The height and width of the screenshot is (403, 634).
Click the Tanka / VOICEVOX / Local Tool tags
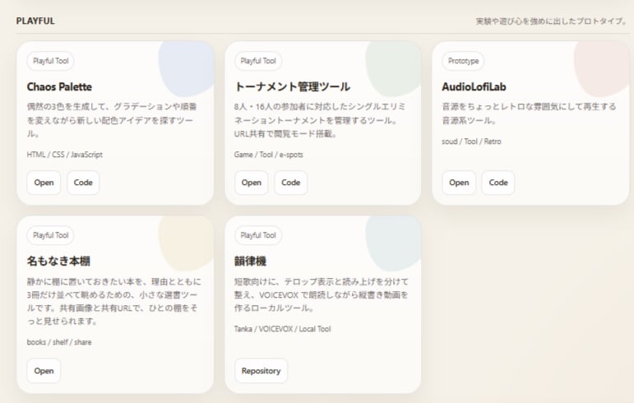(283, 329)
